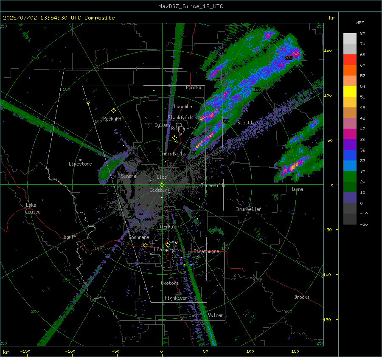Click the Sundre city label
This screenshot has width=382, height=357.
point(129,176)
